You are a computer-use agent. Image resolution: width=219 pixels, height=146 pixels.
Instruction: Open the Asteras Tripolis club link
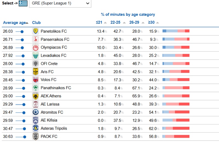54,129
